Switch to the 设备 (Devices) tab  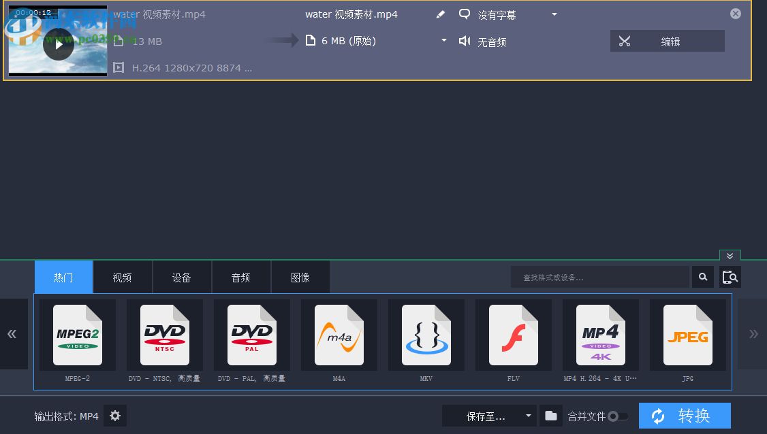pyautogui.click(x=182, y=277)
